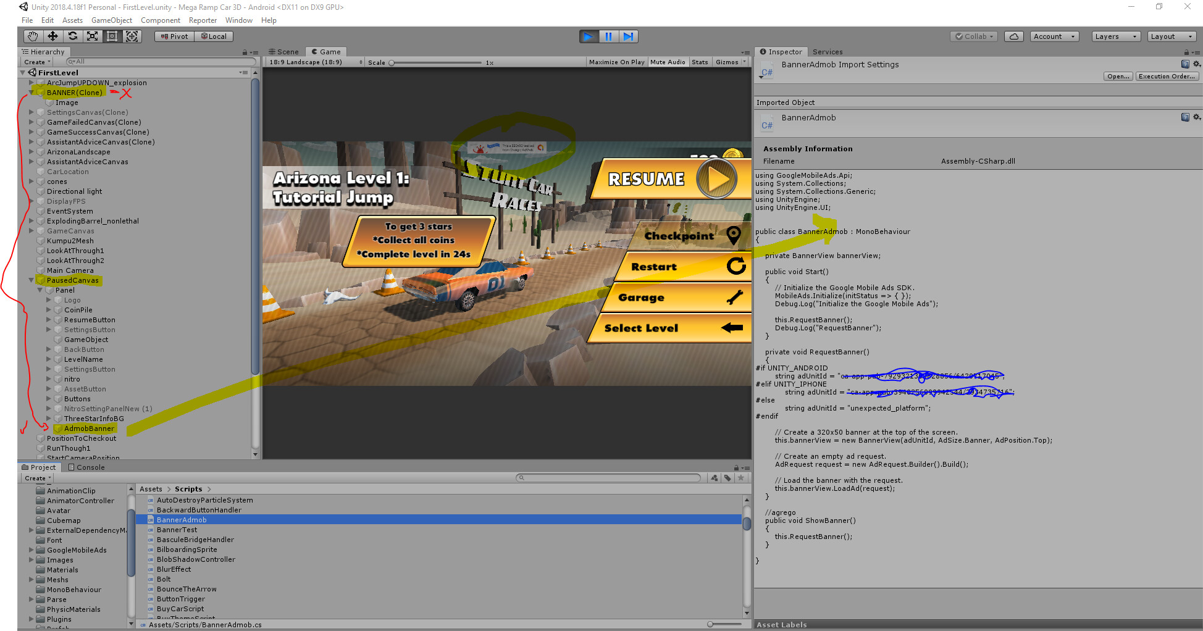1203x631 pixels.
Task: Enable Maximize On Play in the Game view
Action: (616, 62)
